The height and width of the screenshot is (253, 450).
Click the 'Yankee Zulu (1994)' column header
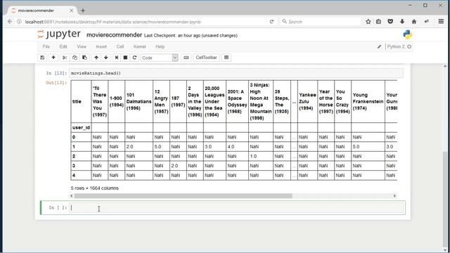click(x=307, y=101)
